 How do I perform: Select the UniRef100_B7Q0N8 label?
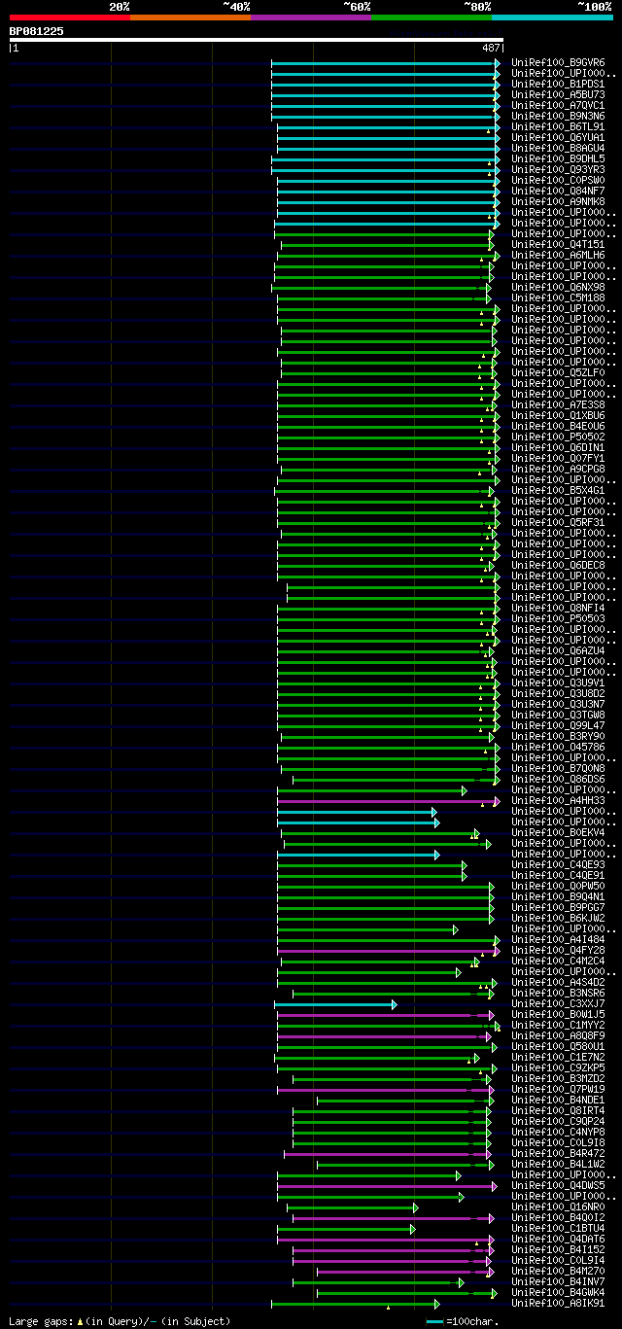557,768
